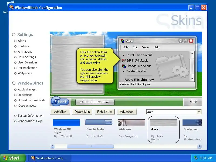
Task: Click the system tray icon beside clock
Action: [195, 158]
